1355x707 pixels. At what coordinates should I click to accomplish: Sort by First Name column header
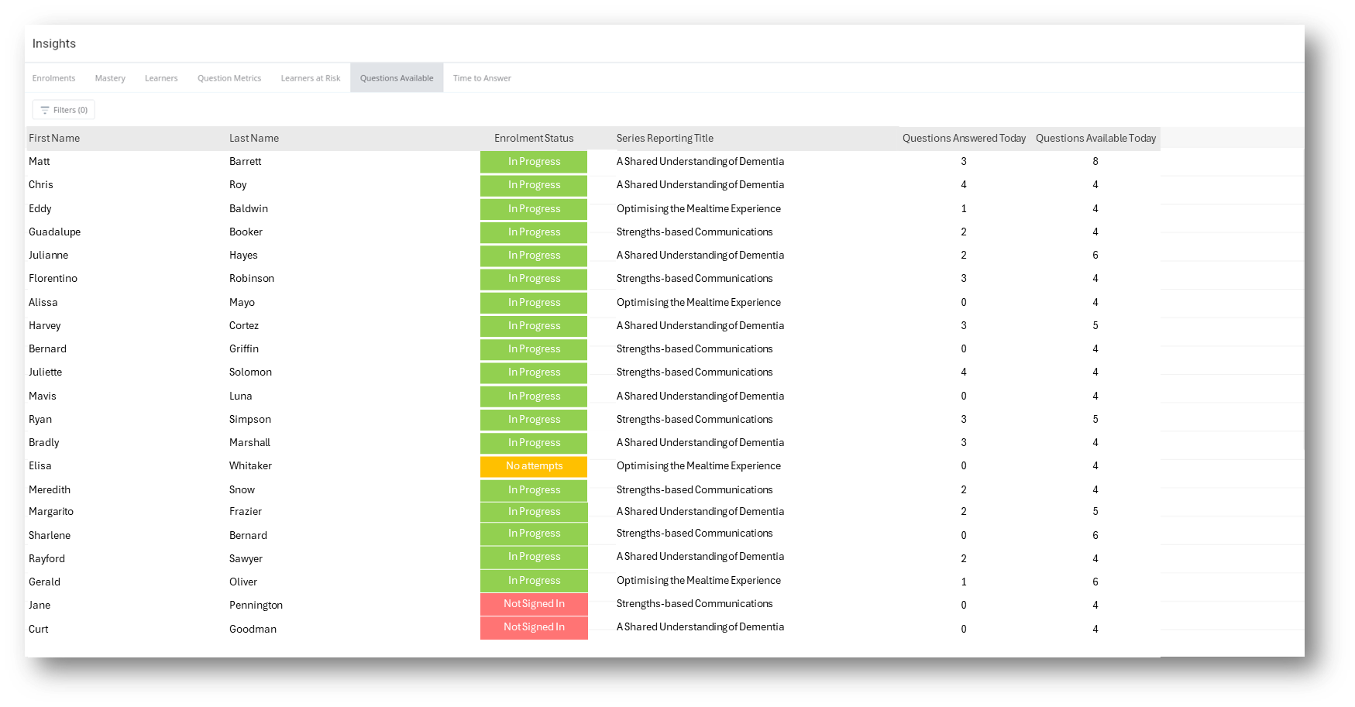click(54, 139)
